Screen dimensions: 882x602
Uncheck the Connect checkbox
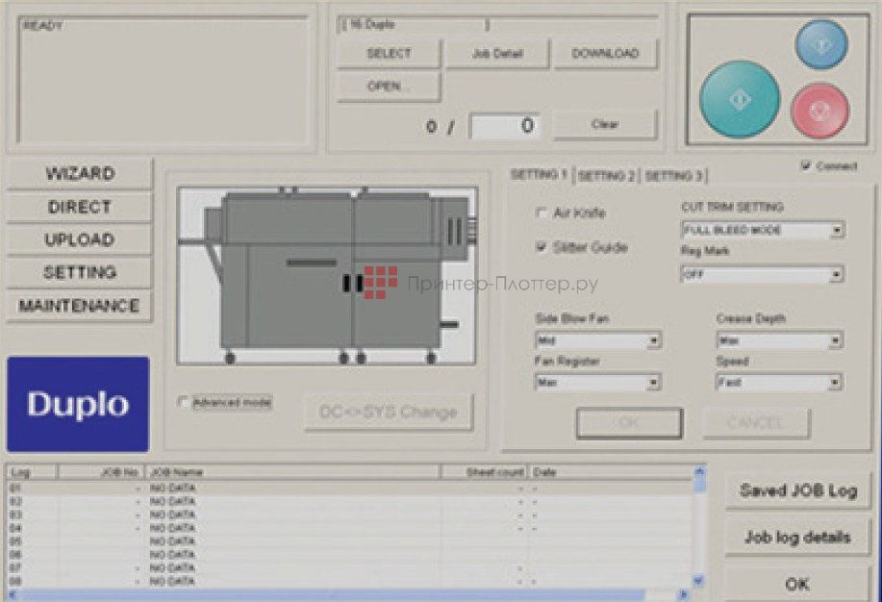click(805, 166)
